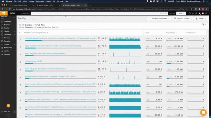Click the Charts sidebar icon

point(2,45)
